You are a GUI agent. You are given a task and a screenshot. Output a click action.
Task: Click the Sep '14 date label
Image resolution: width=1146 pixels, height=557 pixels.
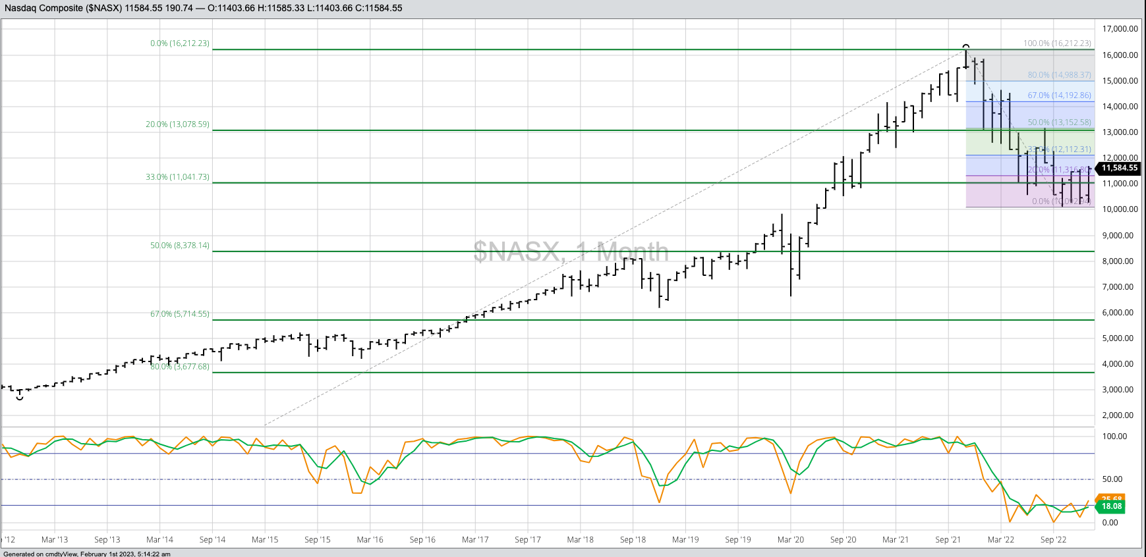(213, 540)
